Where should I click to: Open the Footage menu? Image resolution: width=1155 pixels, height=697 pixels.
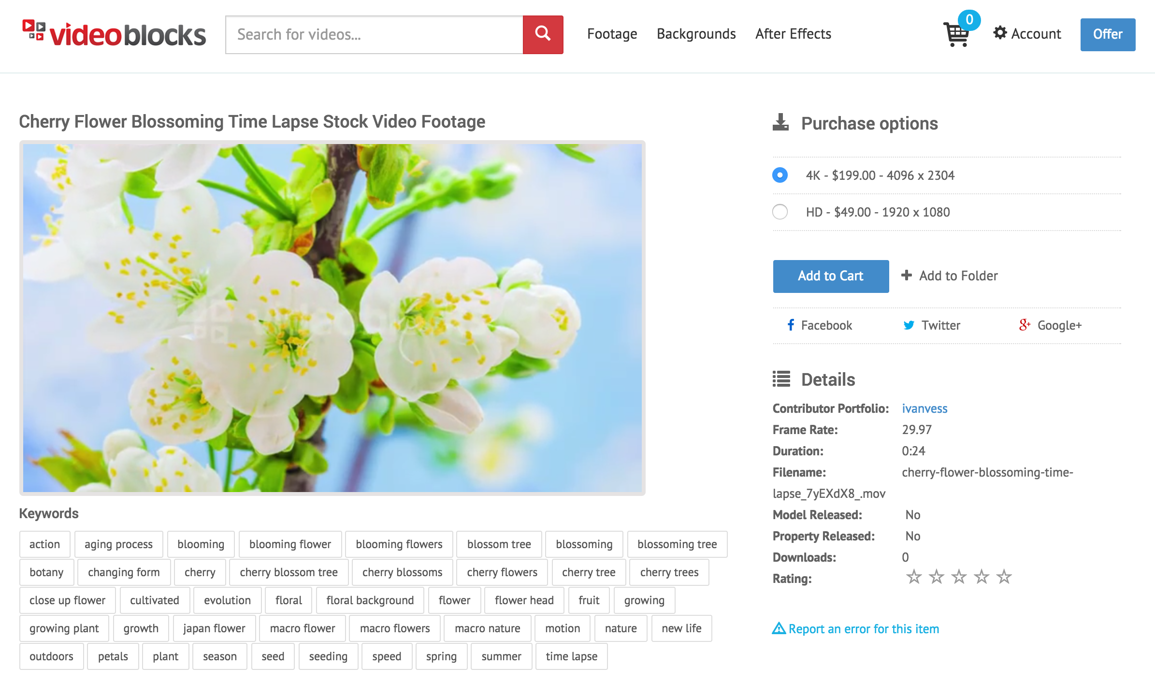pyautogui.click(x=612, y=34)
